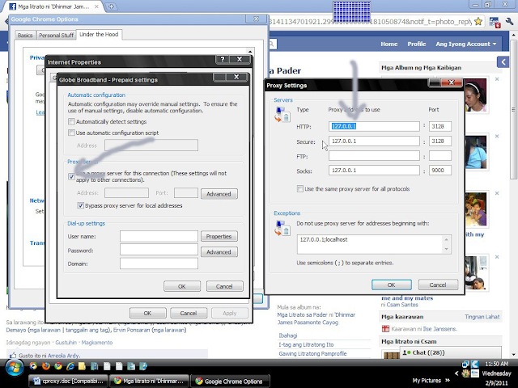Open me and my mates album link
Screen dimensions: 518x388
tap(407, 298)
